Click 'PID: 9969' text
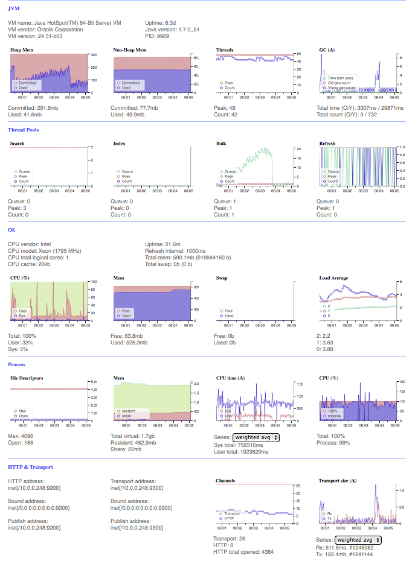418x561 pixels. coord(157,36)
